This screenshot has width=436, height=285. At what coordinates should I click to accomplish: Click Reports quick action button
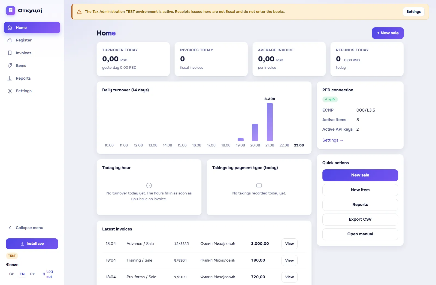pyautogui.click(x=360, y=205)
